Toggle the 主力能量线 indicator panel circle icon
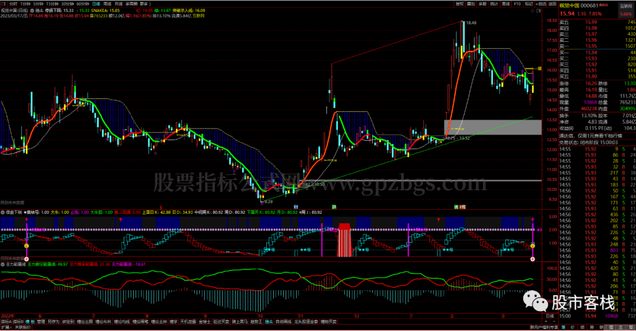636x331 pixels. pyautogui.click(x=3, y=264)
